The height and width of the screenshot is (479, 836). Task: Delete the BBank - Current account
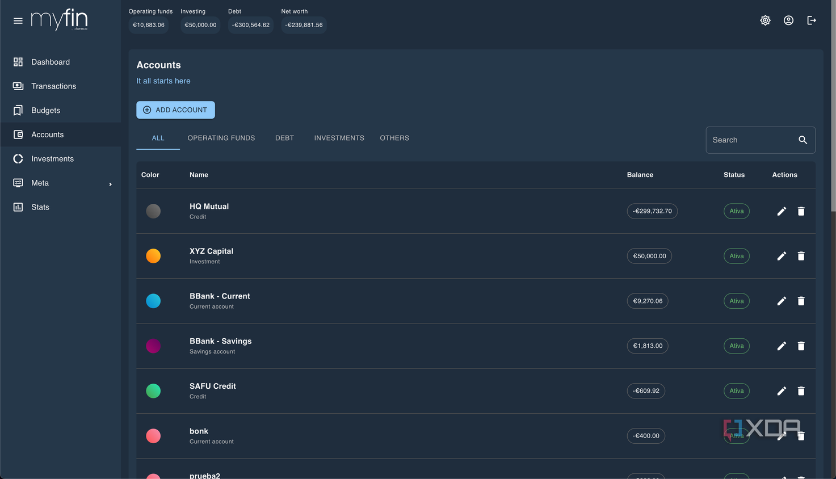pos(801,301)
